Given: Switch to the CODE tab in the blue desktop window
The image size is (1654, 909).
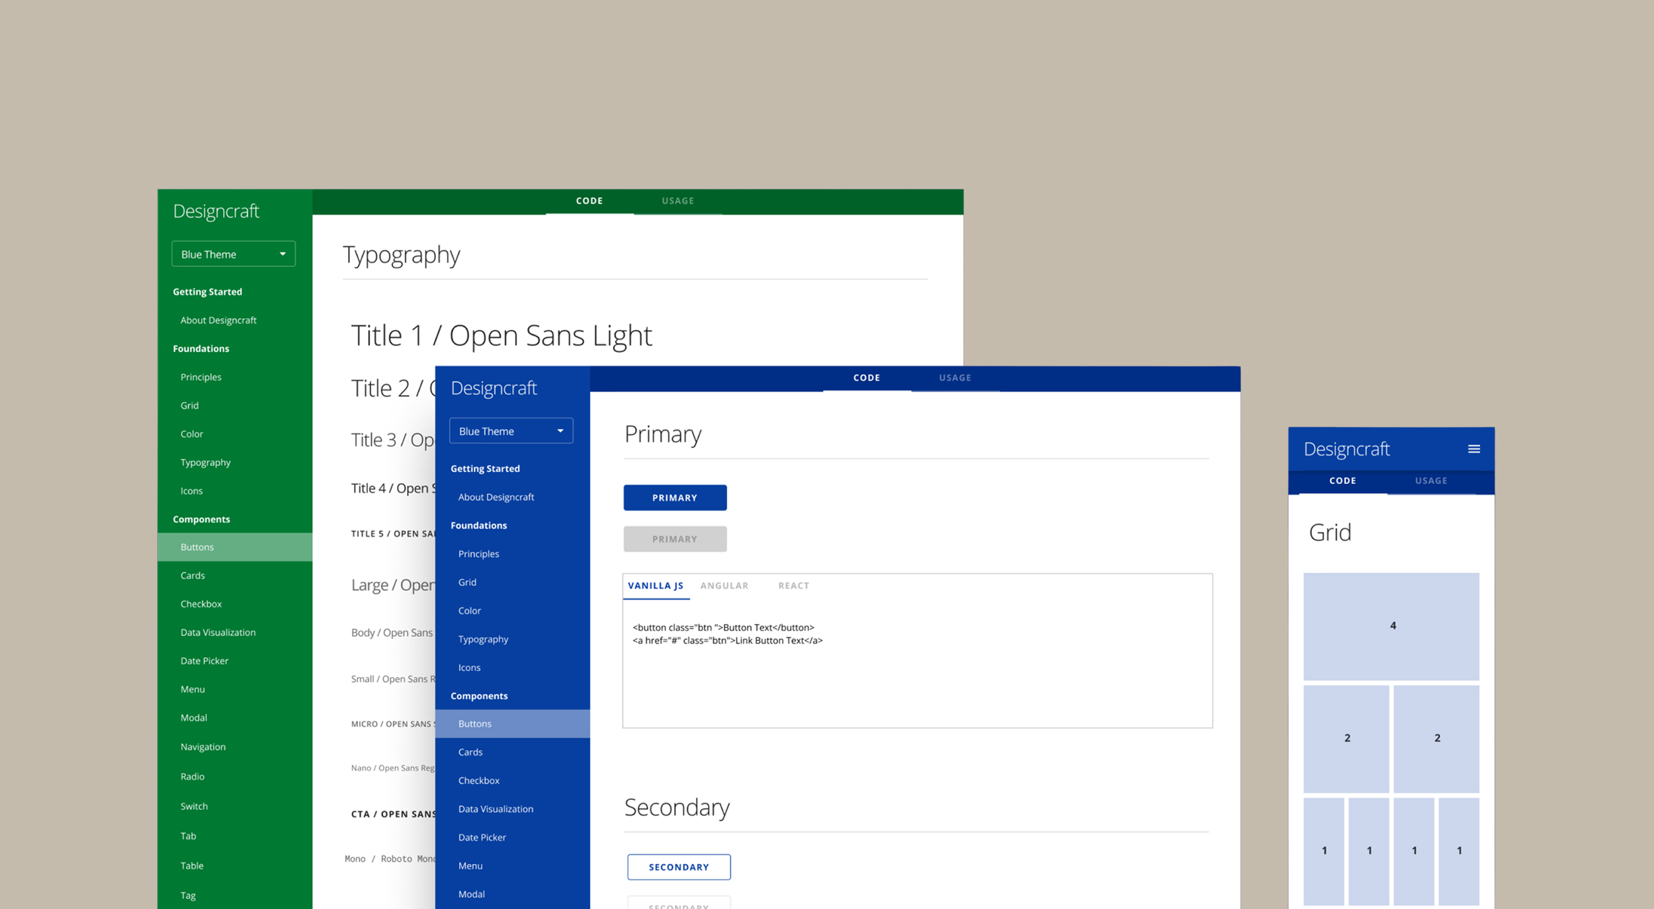Looking at the screenshot, I should [x=867, y=378].
